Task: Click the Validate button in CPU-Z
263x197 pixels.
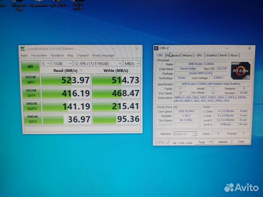Action: tap(222, 142)
